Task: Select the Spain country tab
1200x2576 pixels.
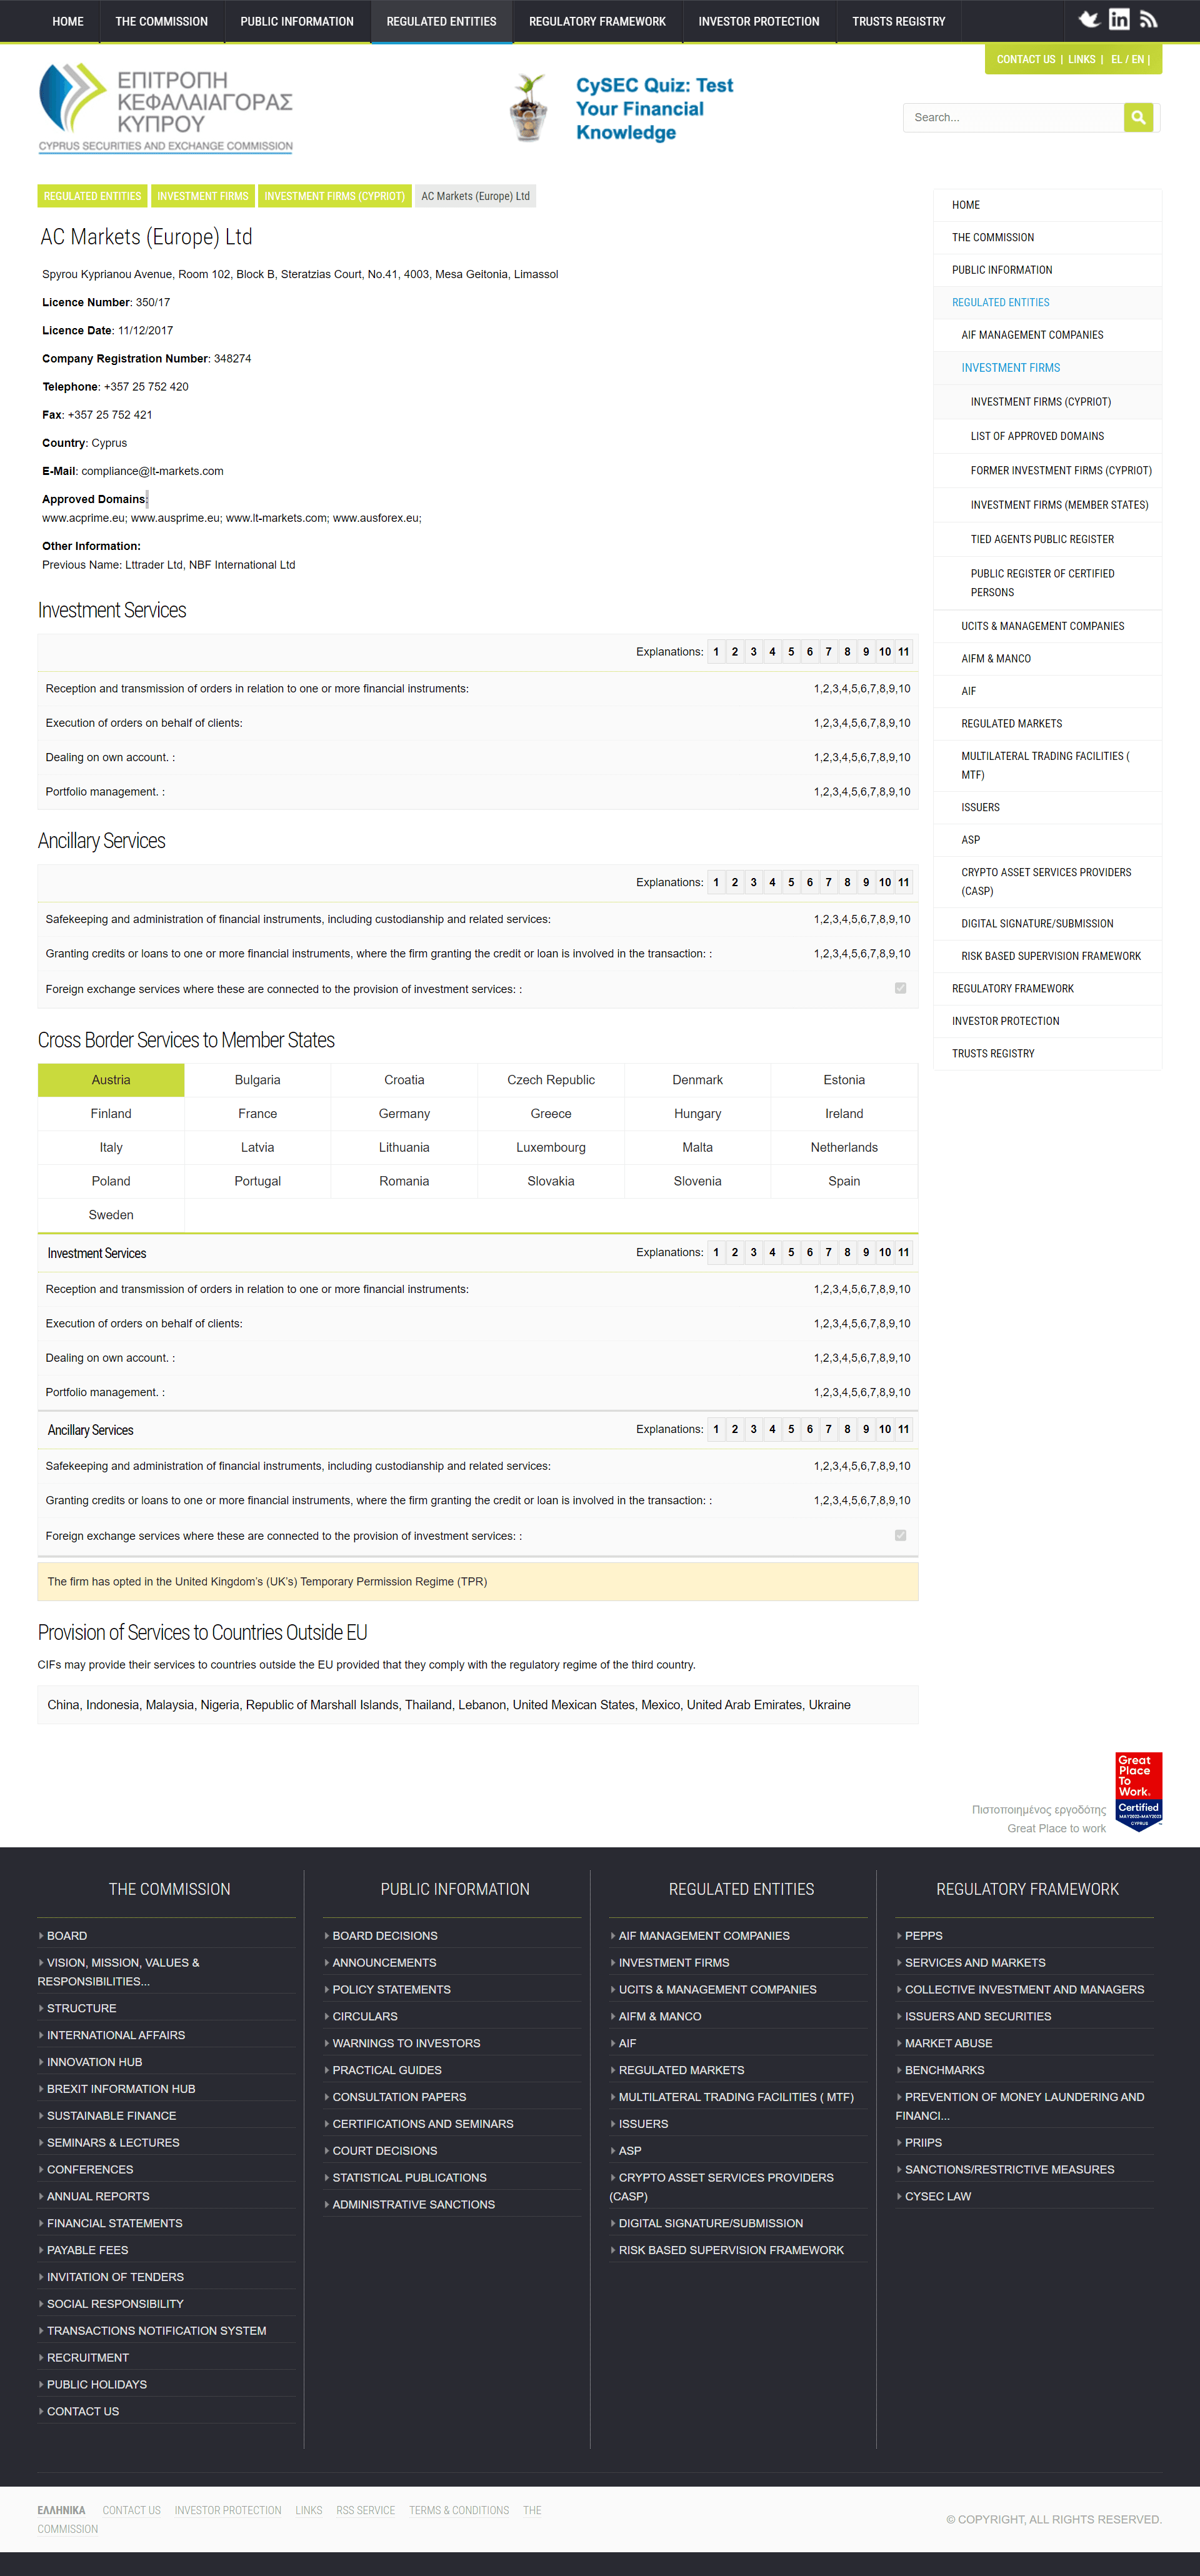Action: click(844, 1182)
